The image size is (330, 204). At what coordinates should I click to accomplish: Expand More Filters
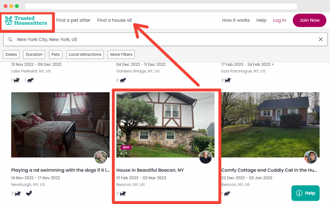pos(121,54)
